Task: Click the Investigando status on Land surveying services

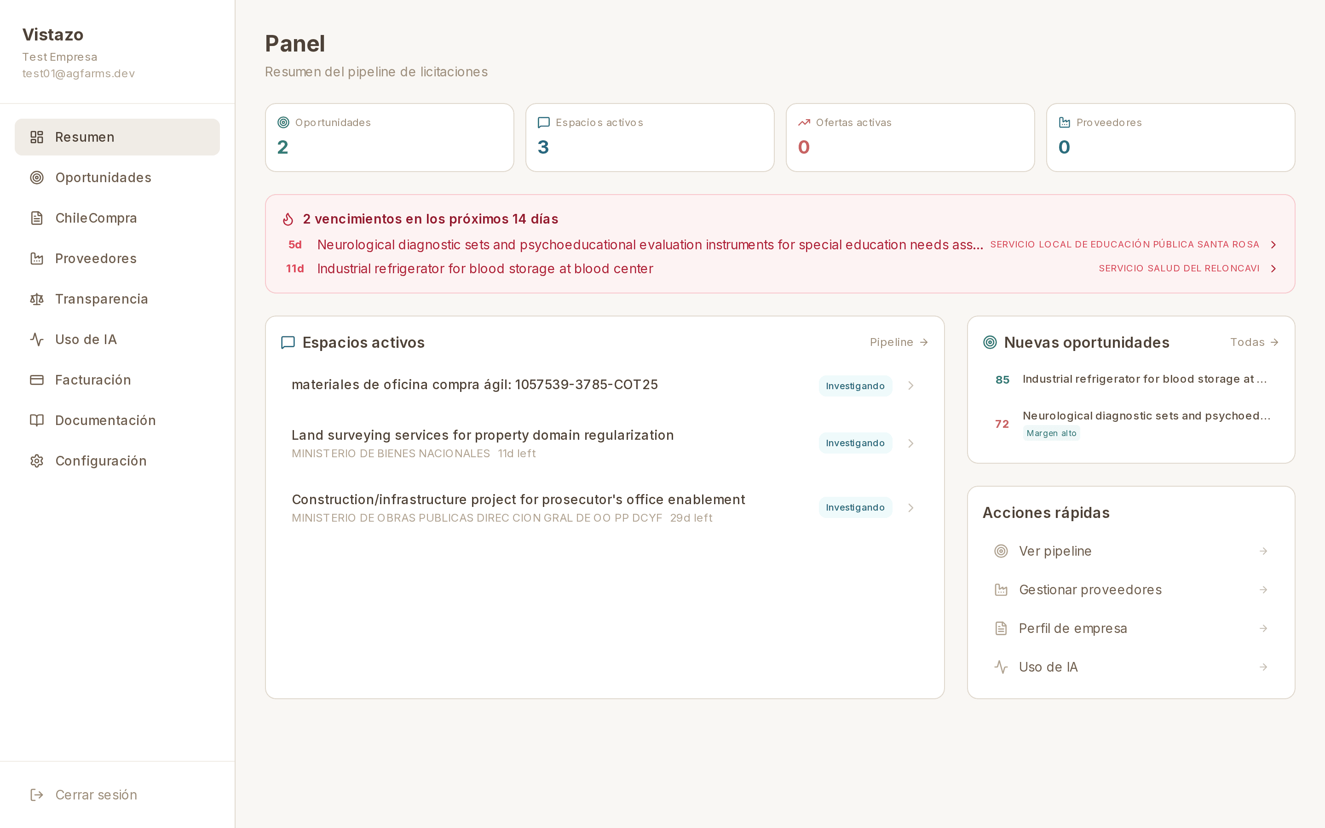Action: (855, 443)
